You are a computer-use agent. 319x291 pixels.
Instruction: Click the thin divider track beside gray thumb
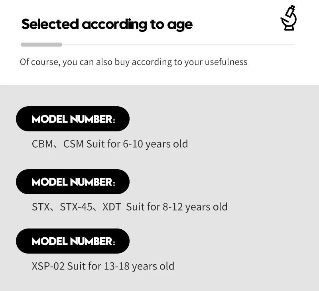tap(178, 45)
